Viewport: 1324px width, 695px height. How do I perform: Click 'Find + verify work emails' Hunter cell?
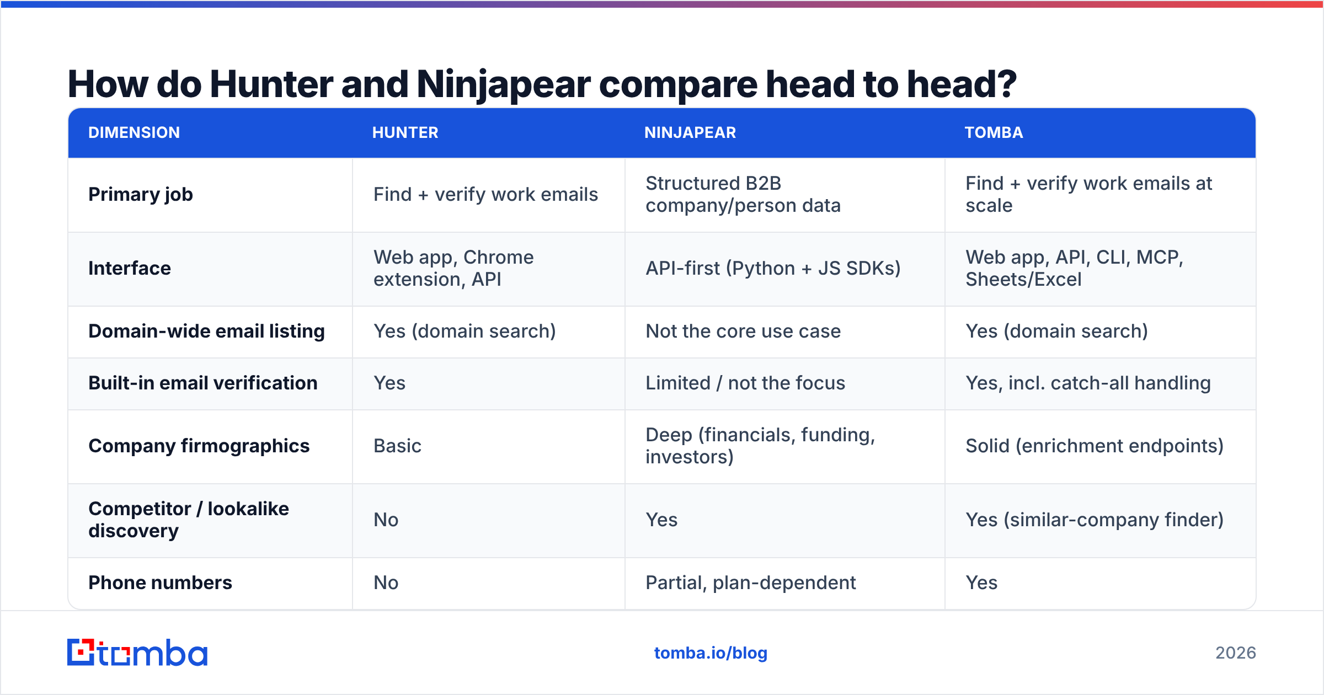485,195
